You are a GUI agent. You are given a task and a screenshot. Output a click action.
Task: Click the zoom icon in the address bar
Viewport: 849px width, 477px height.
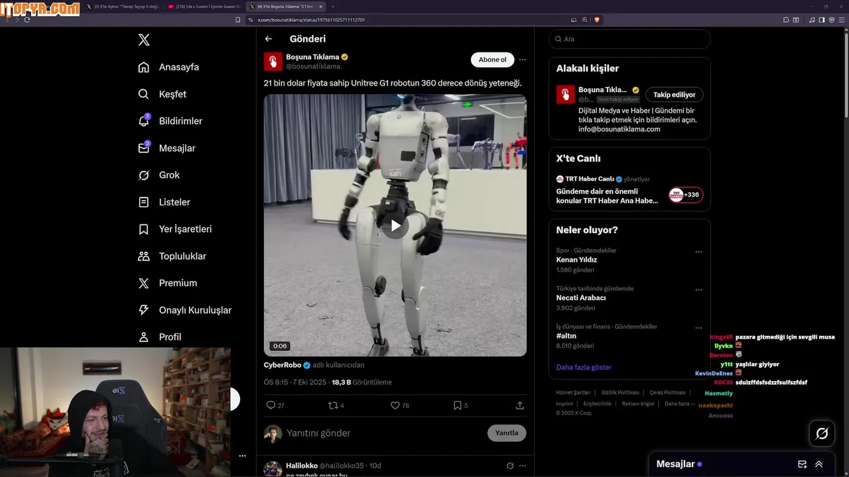(585, 20)
